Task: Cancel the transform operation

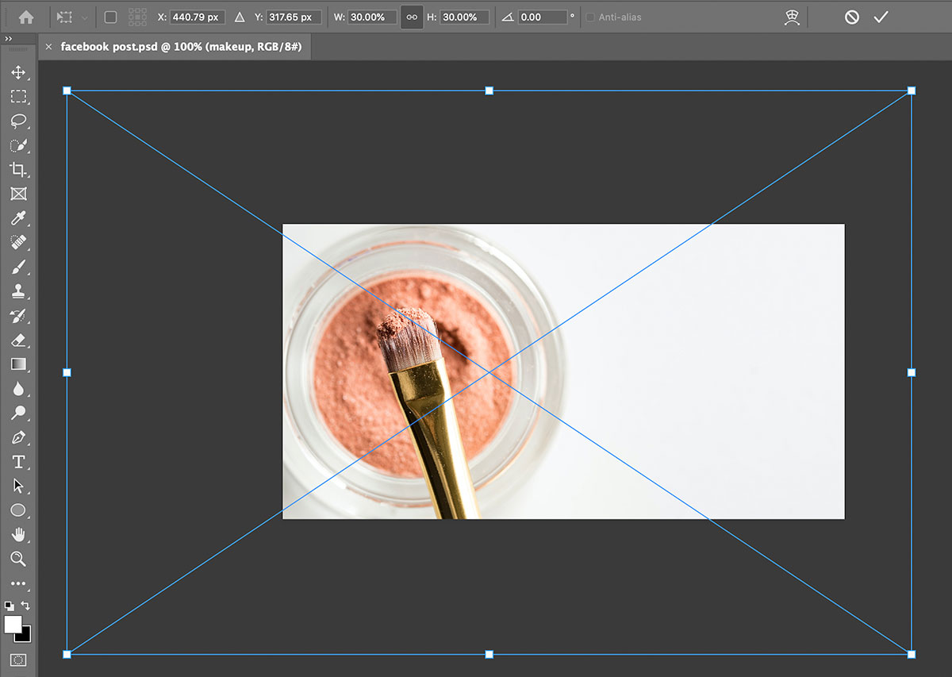Action: pyautogui.click(x=851, y=17)
